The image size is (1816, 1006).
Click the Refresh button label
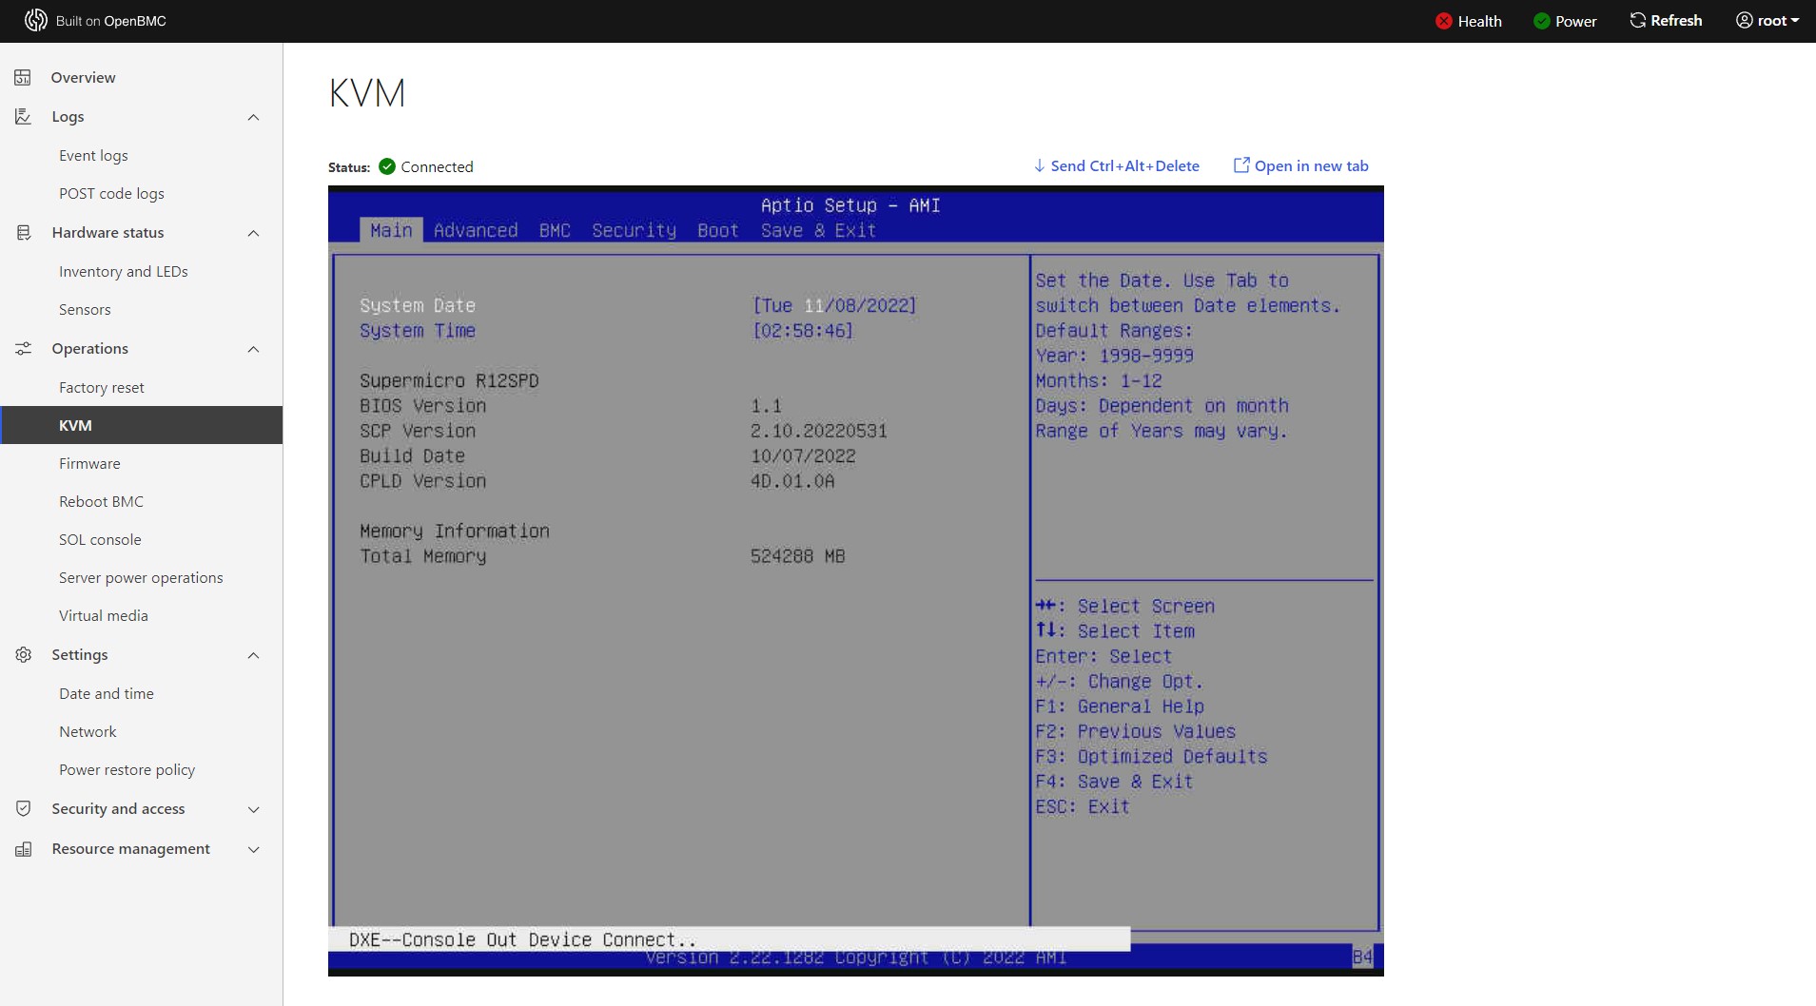1676,20
